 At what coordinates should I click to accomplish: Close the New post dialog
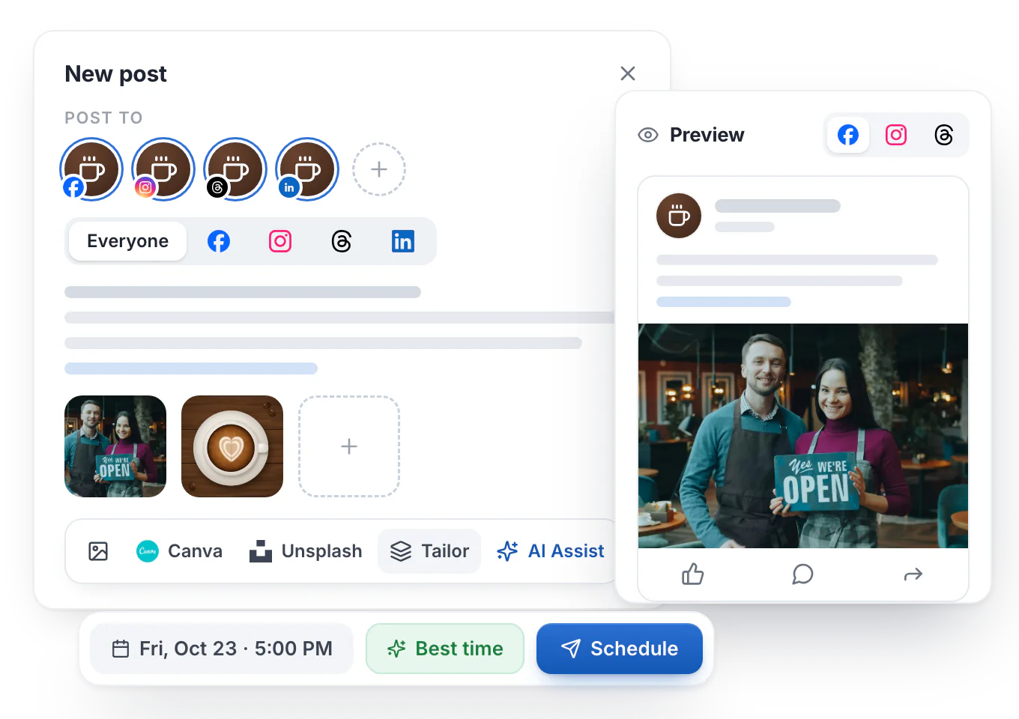click(x=628, y=73)
